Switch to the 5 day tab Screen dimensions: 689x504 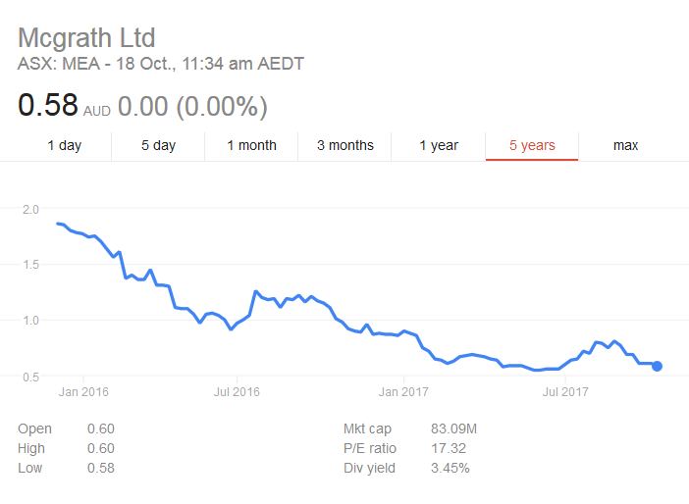(158, 145)
